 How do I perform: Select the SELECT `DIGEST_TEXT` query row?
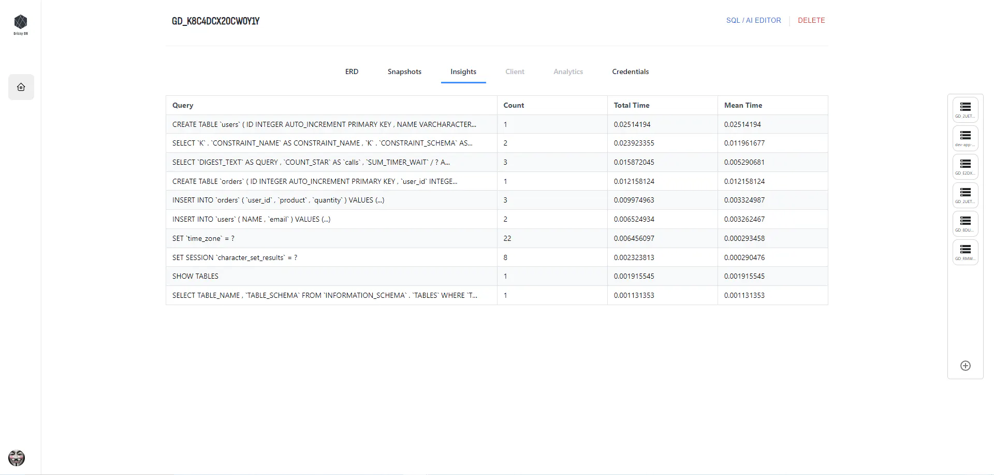point(497,162)
